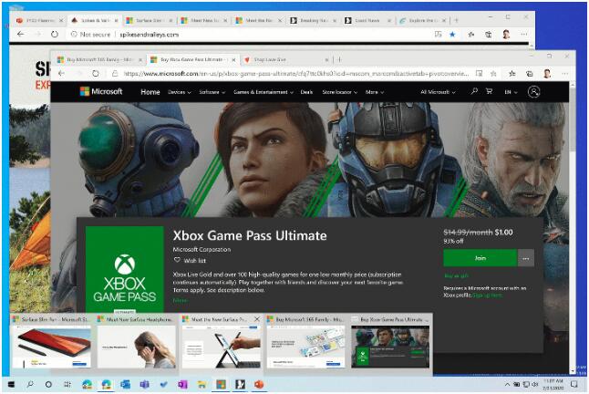Open the Deals item in the Microsoft header
This screenshot has height=394, width=589.
tap(306, 92)
